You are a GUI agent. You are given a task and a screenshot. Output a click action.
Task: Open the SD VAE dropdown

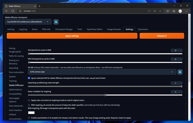[102, 72]
